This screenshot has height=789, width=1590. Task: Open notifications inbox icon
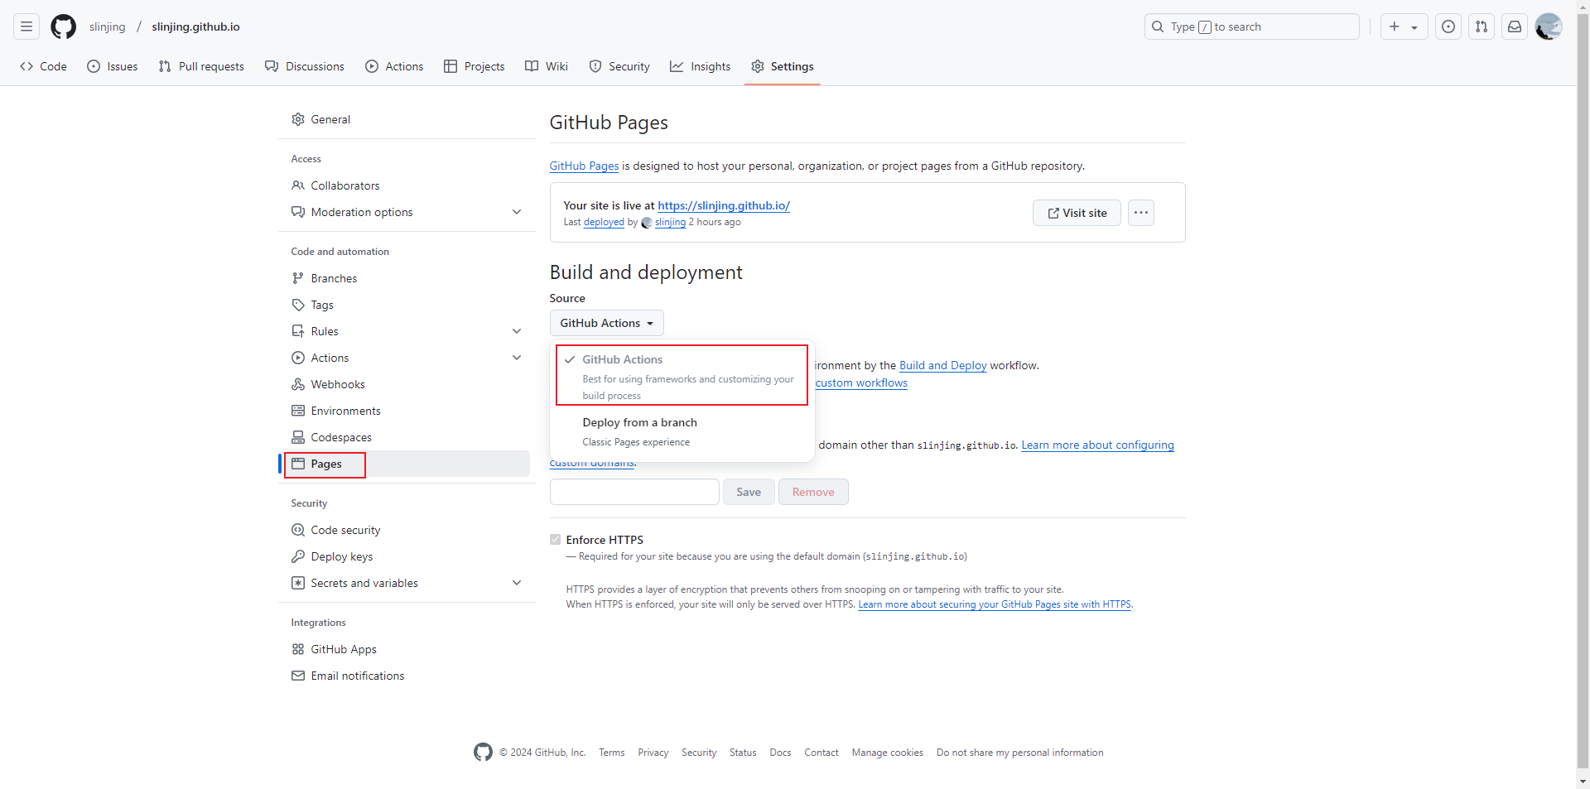1515,26
